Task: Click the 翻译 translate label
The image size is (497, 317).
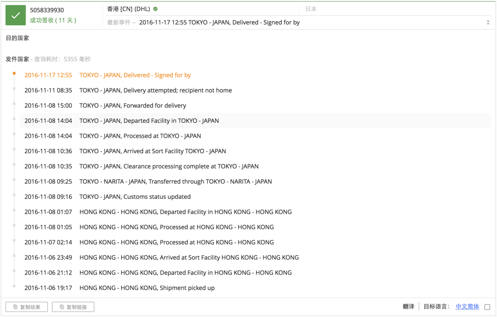Action: (408, 306)
